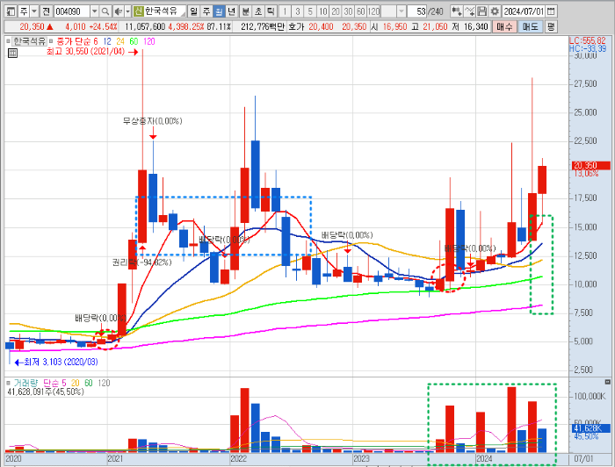Click the orange 24 moving average legend

120,41
